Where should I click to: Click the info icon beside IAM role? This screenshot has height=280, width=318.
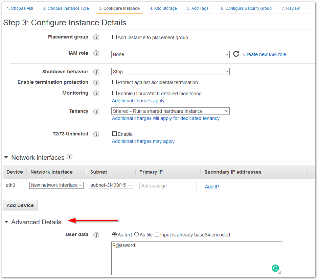96,53
